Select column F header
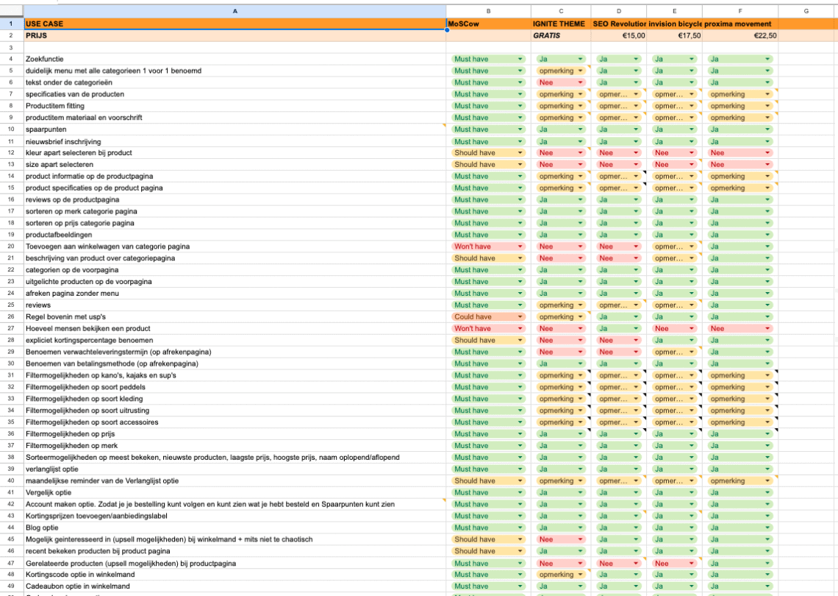This screenshot has height=596, width=838. pyautogui.click(x=740, y=11)
